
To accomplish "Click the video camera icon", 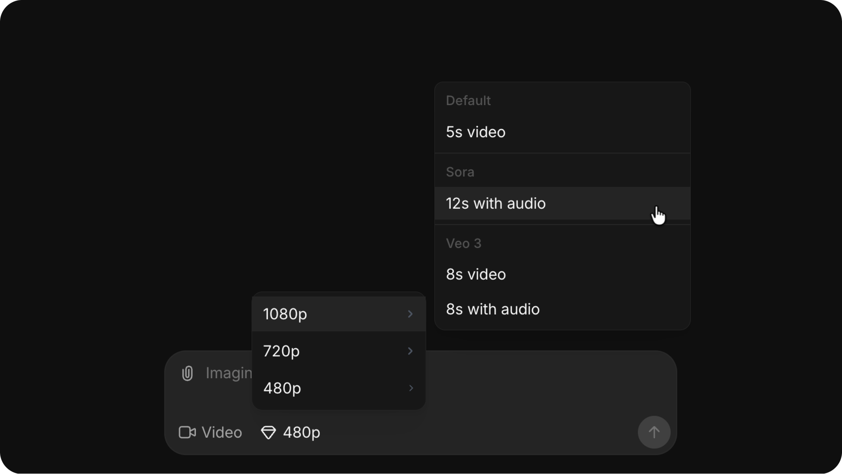I will (x=187, y=432).
